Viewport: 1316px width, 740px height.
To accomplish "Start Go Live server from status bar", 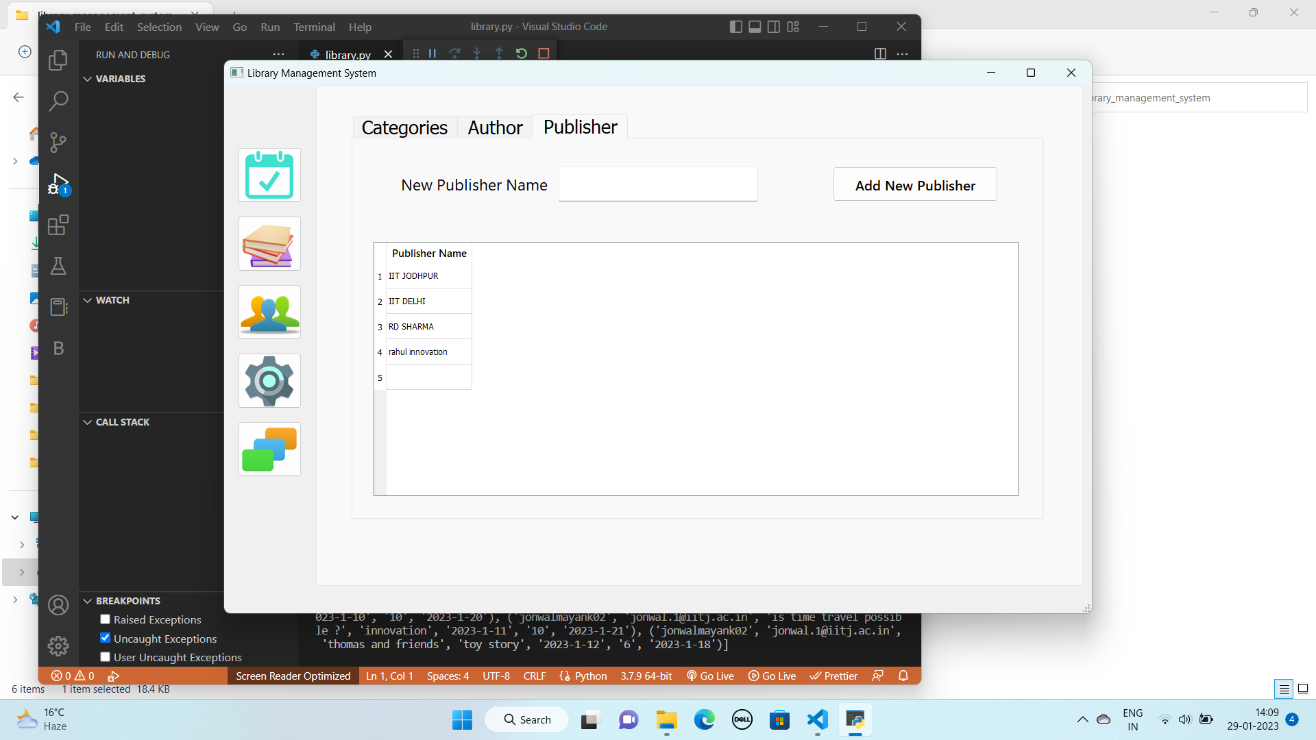I will [711, 676].
